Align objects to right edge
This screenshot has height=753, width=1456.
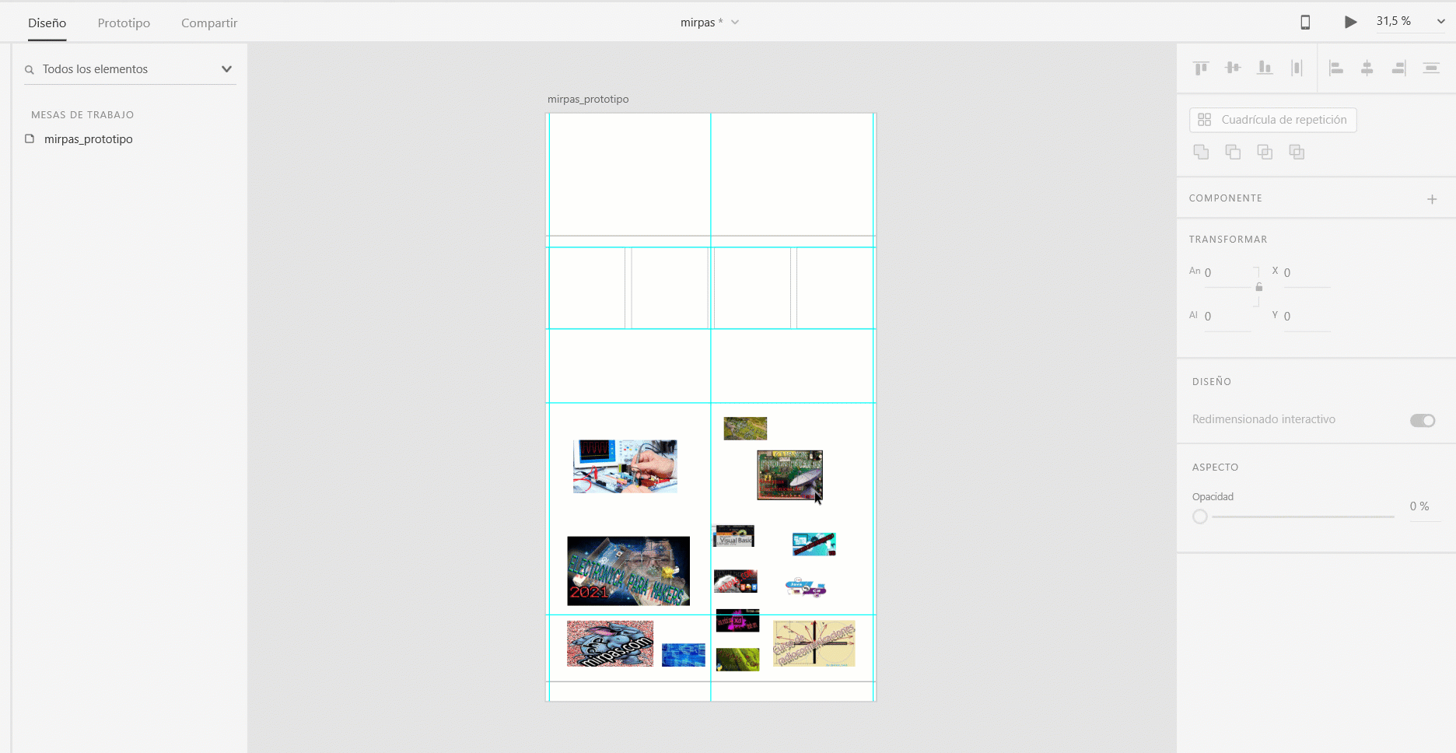tap(1398, 68)
